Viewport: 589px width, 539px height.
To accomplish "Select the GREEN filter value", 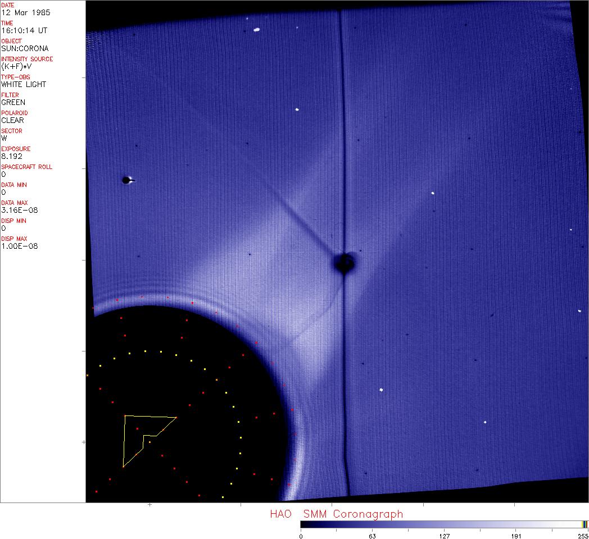I will (13, 102).
